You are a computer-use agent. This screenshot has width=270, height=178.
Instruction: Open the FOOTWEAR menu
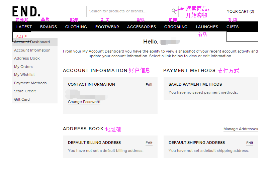(107, 27)
